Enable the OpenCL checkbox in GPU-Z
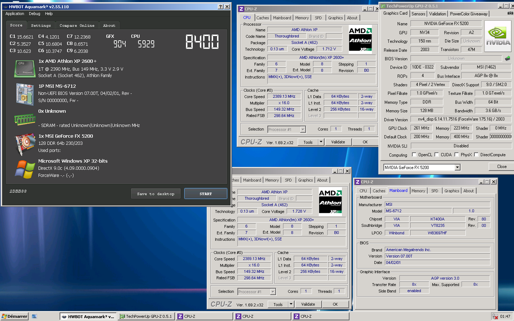This screenshot has height=321, width=514. (414, 155)
